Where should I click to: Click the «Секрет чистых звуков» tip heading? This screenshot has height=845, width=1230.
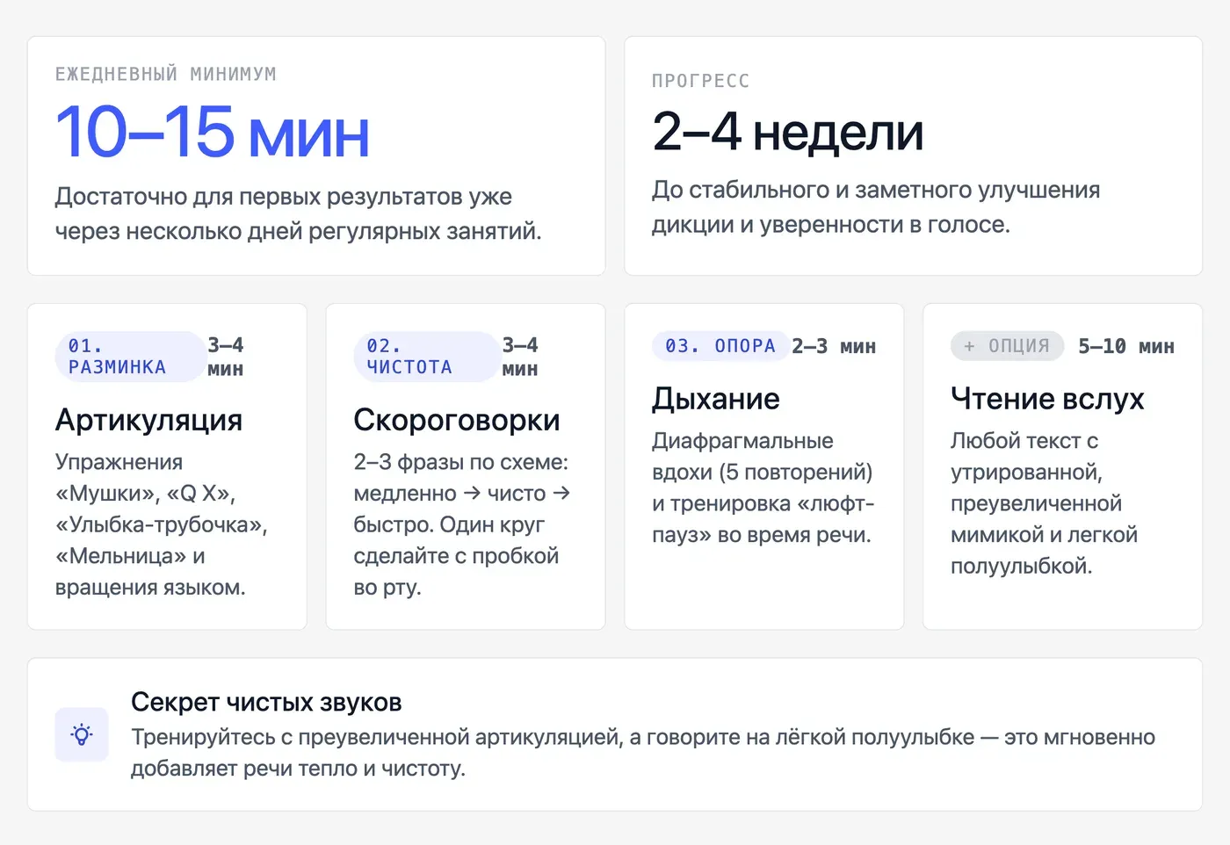[x=266, y=702]
